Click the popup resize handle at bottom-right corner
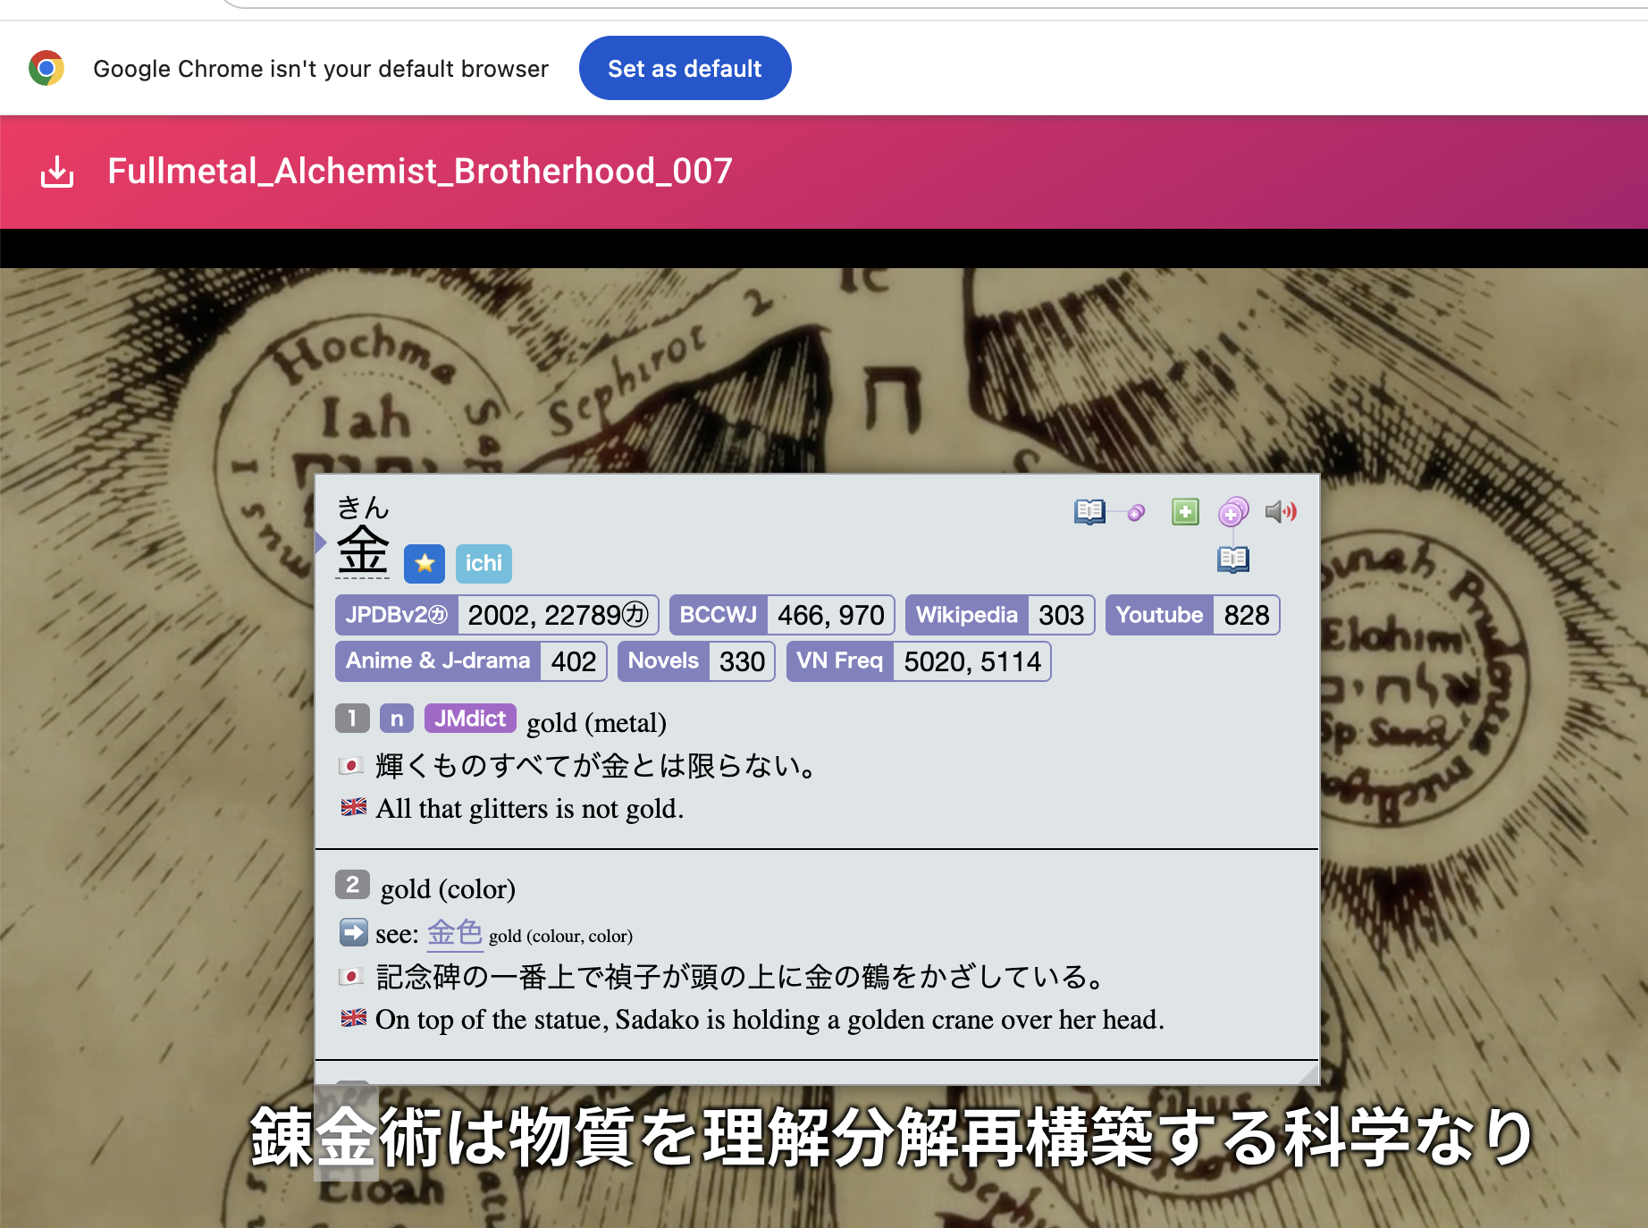The height and width of the screenshot is (1228, 1648). (1307, 1073)
